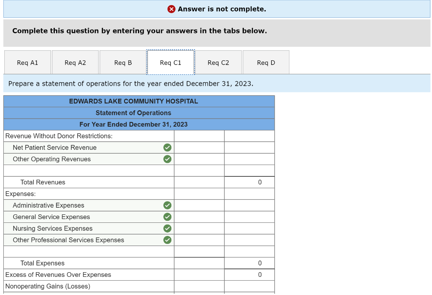This screenshot has height=295, width=432.
Task: Click the Answer is not complete message
Action: pyautogui.click(x=222, y=9)
